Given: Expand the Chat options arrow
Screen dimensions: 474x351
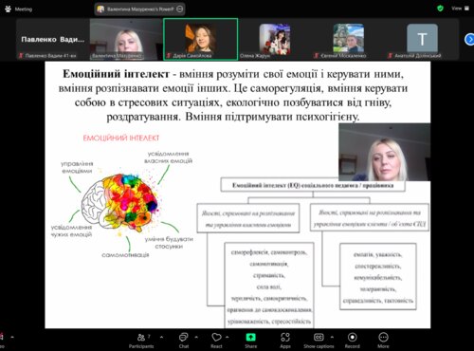Looking at the screenshot, I should 196,337.
